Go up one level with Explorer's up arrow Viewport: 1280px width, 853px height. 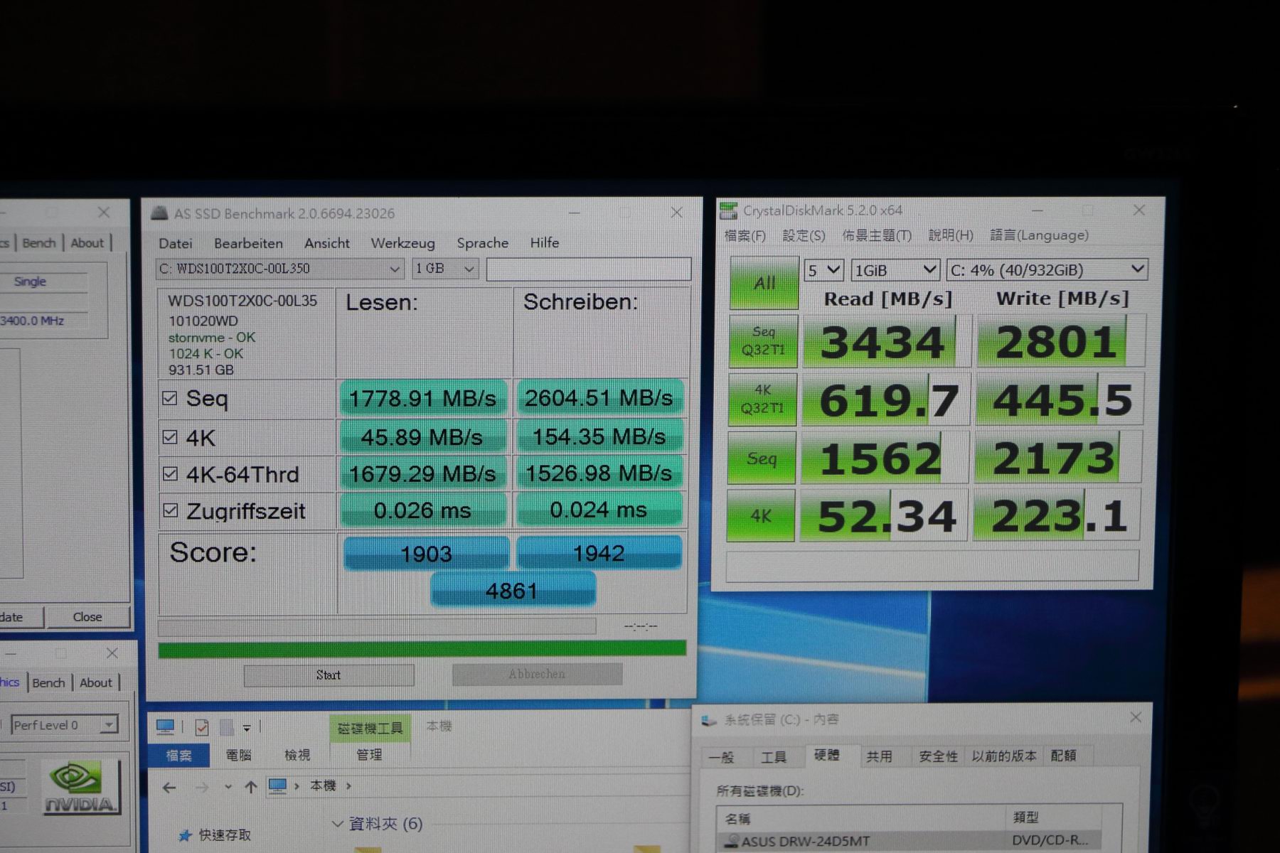(250, 787)
